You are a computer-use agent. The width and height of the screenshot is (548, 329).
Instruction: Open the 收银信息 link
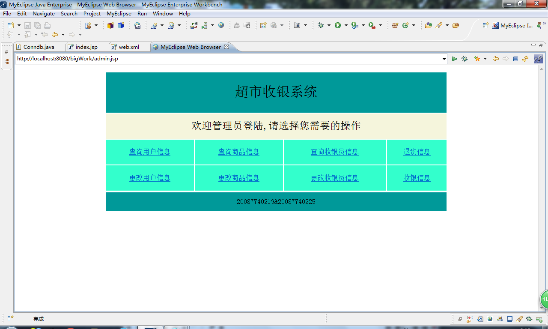click(417, 178)
